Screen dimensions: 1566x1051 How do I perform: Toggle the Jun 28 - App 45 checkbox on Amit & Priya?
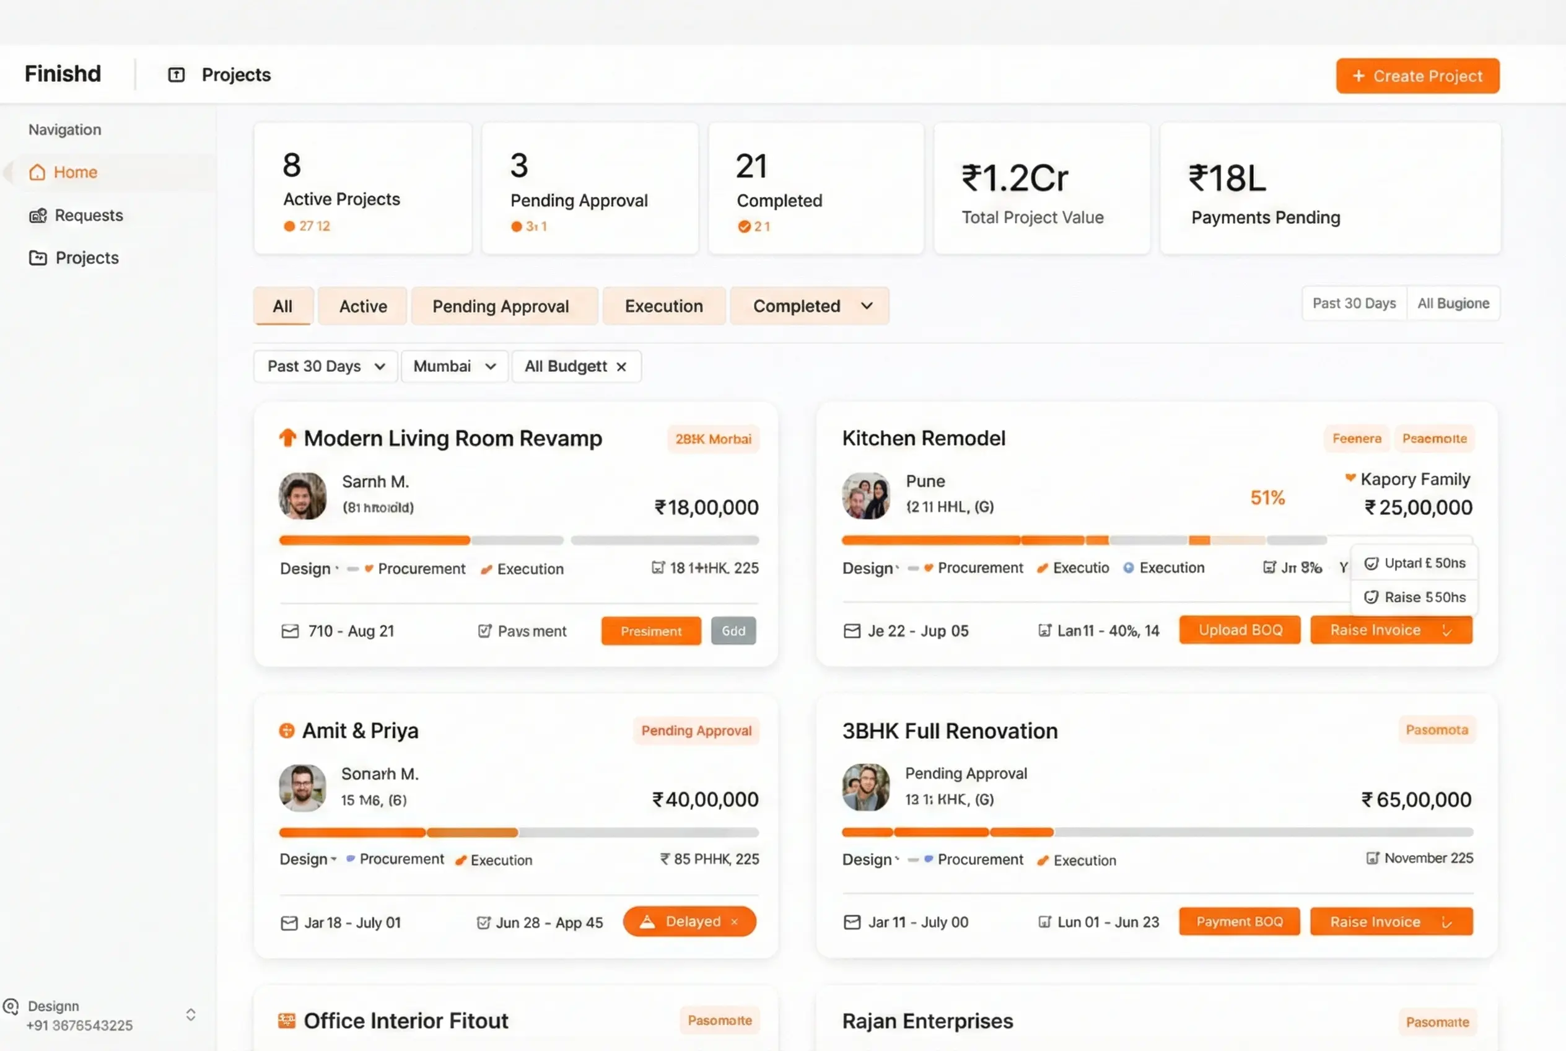click(484, 921)
